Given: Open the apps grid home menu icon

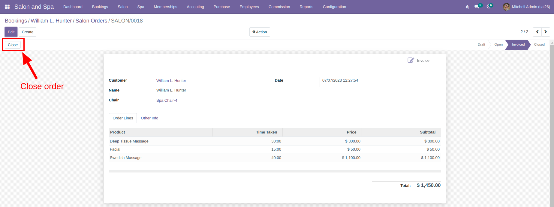Looking at the screenshot, I should tap(7, 7).
